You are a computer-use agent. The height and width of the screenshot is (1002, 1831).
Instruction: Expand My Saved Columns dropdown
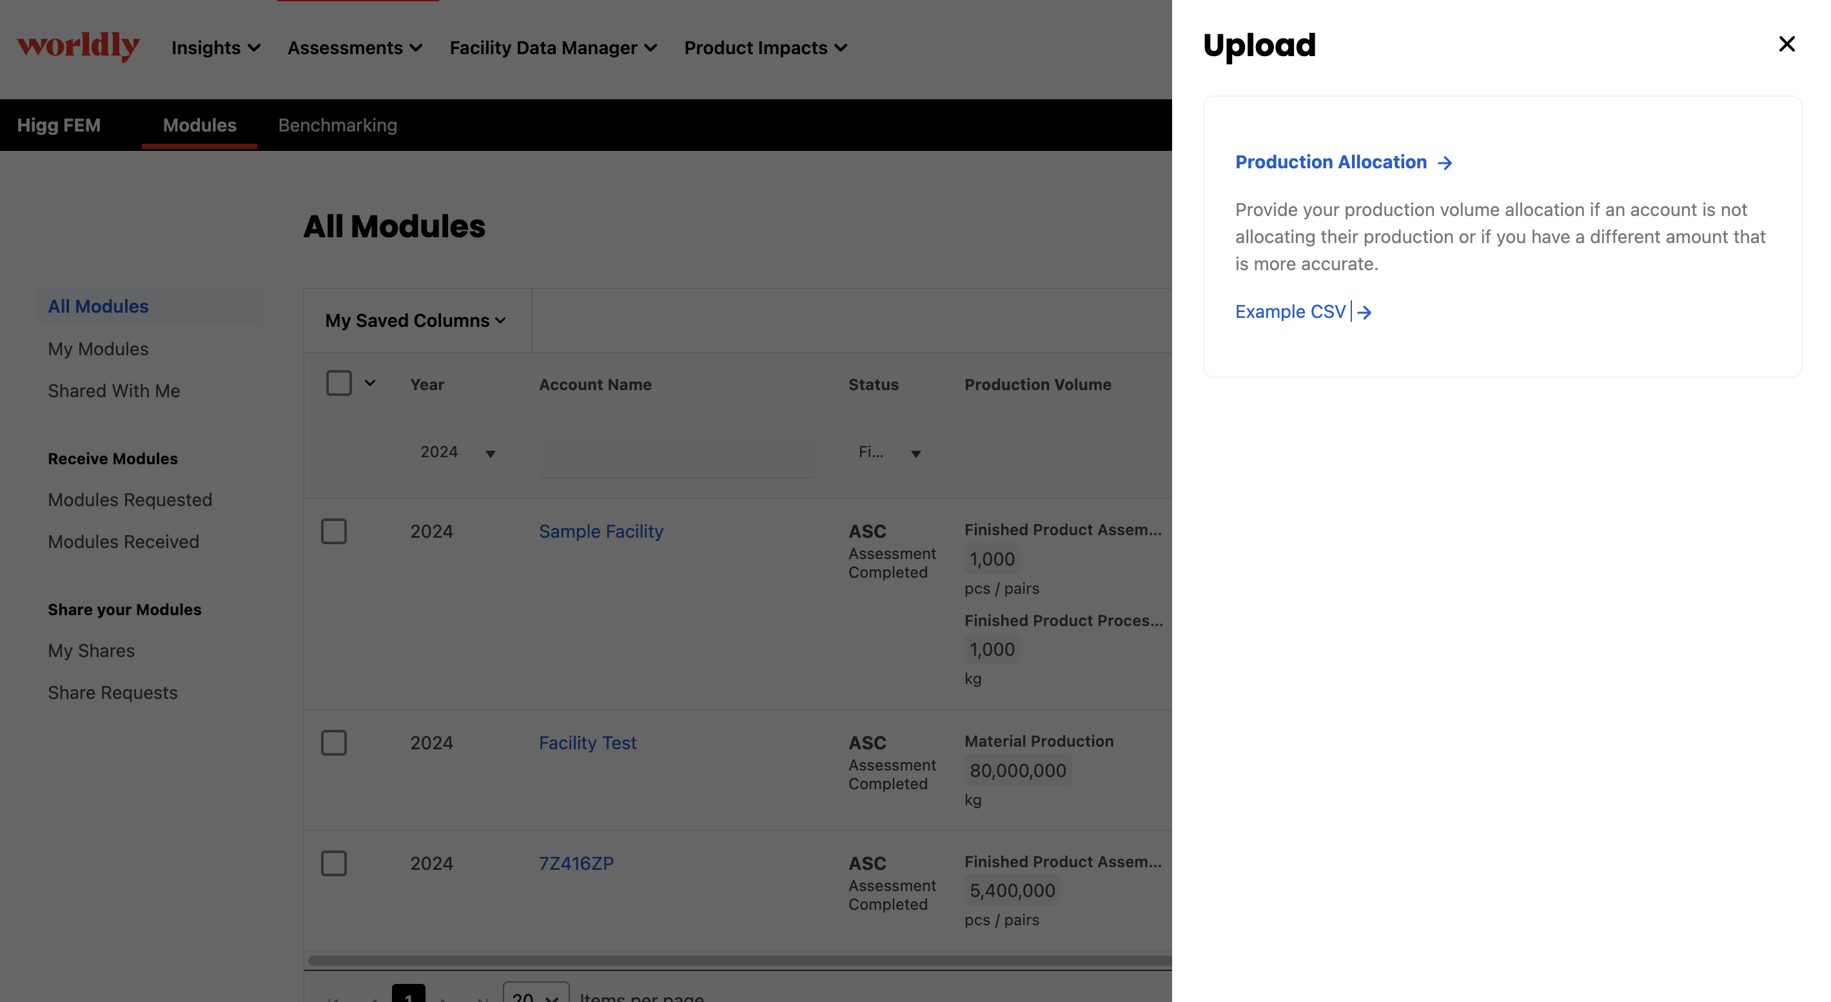416,320
